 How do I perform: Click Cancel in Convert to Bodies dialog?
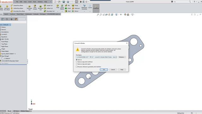click(x=113, y=70)
